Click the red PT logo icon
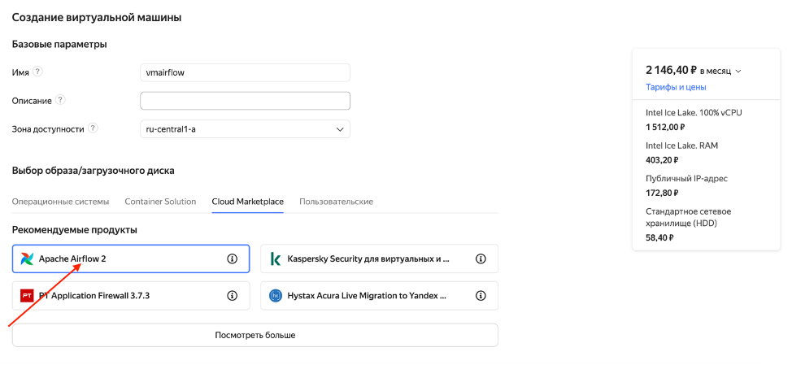The image size is (792, 365). click(x=27, y=295)
